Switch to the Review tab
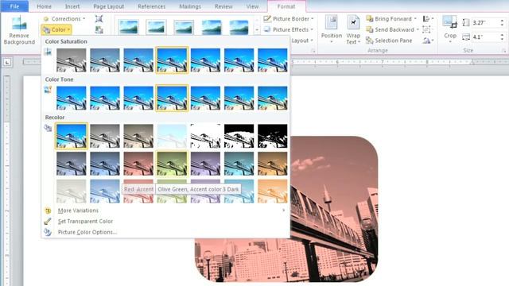509x286 pixels. click(x=223, y=6)
